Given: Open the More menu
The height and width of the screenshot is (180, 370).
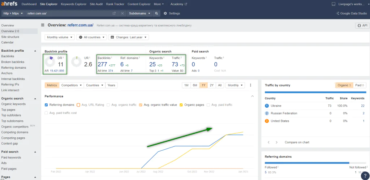Looking at the screenshot, I should pos(159,4).
